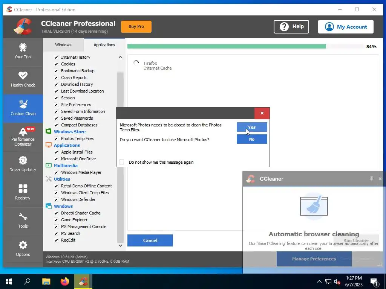
Task: Uncheck Bookmarks Backup
Action: [x=56, y=71]
